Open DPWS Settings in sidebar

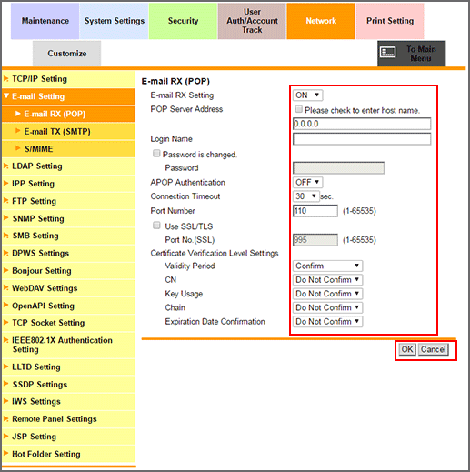coord(68,253)
